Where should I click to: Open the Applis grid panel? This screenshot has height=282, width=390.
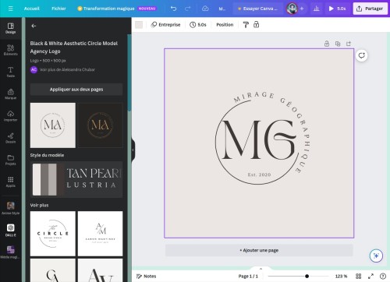tap(11, 182)
